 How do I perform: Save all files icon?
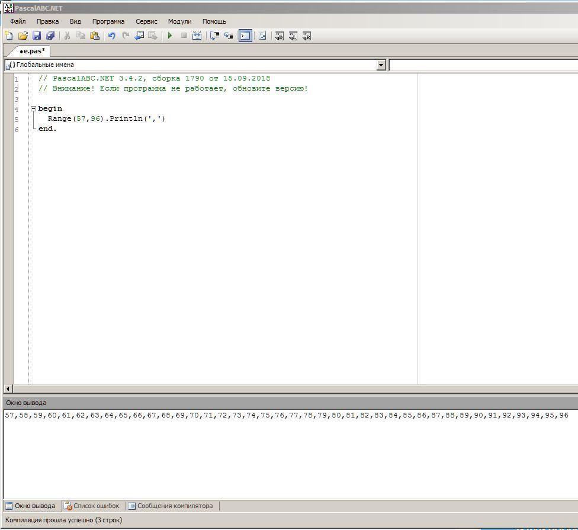coord(50,36)
